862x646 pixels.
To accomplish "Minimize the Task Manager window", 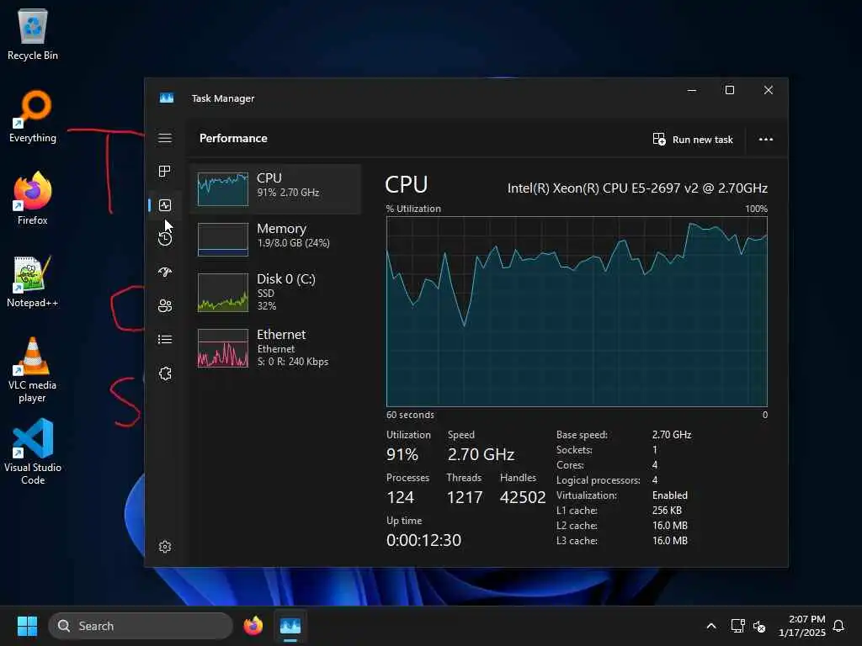I will (692, 90).
